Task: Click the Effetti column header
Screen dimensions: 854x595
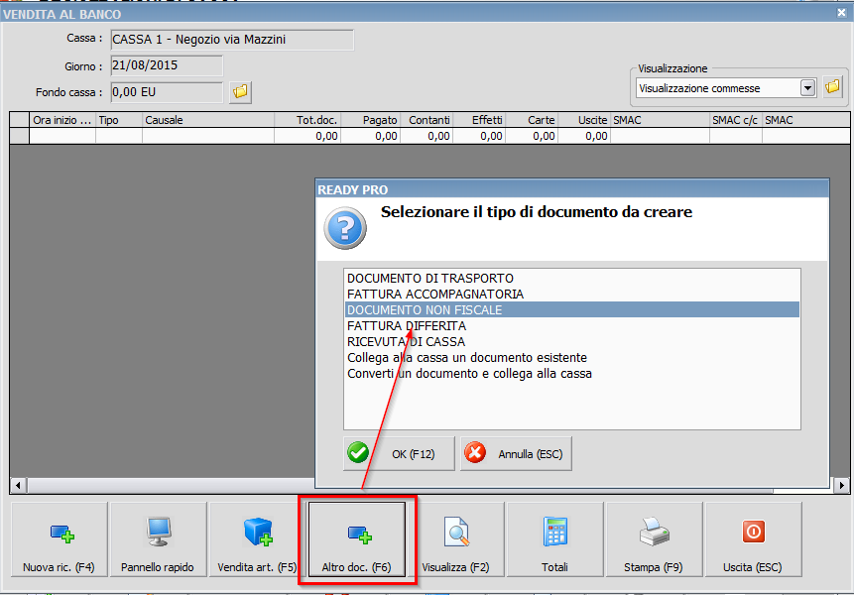Action: [479, 120]
